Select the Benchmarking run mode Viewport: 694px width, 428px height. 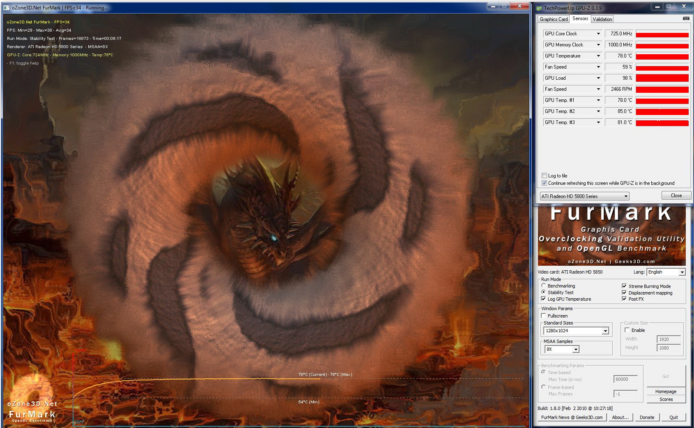(x=544, y=285)
